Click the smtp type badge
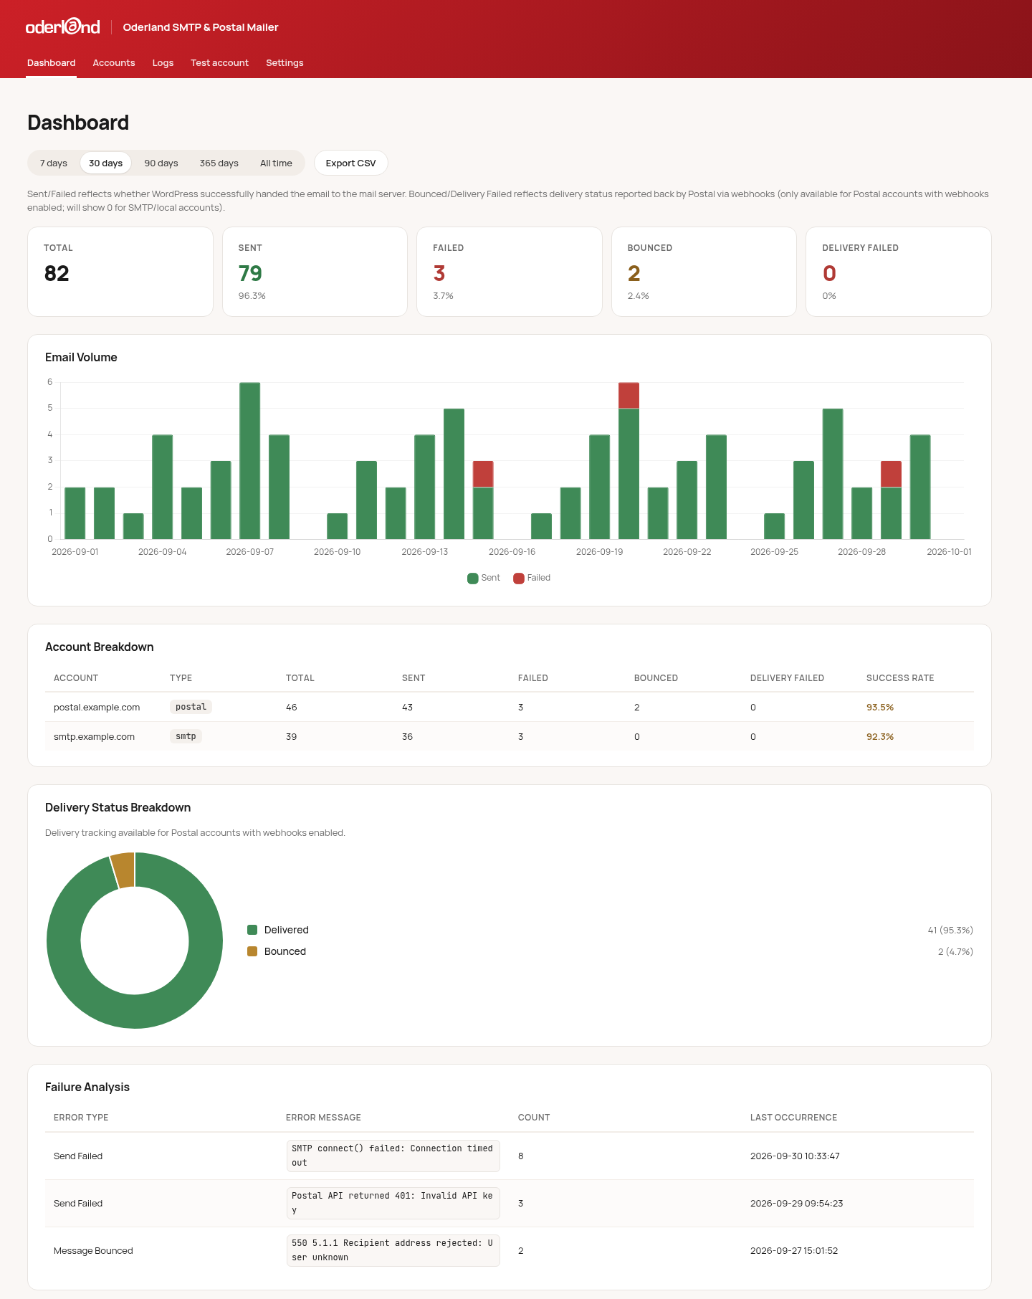The height and width of the screenshot is (1299, 1032). click(x=186, y=736)
